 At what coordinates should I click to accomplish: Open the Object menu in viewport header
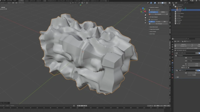[x=21, y=3]
